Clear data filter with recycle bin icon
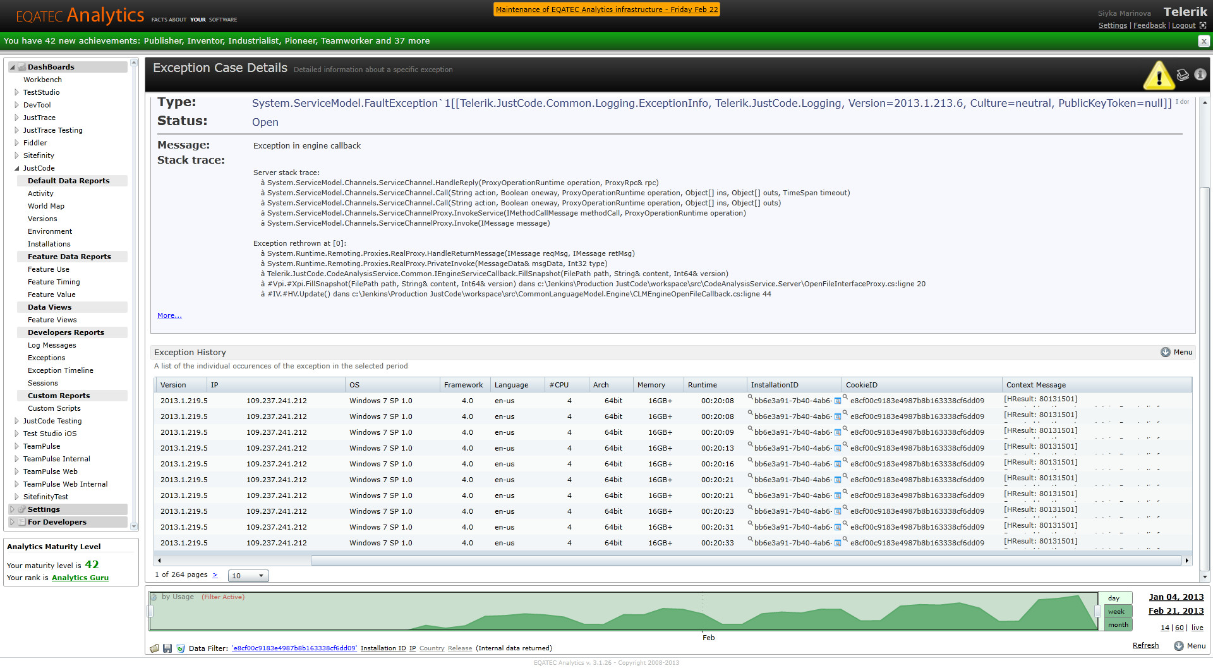The width and height of the screenshot is (1213, 668). pyautogui.click(x=181, y=648)
